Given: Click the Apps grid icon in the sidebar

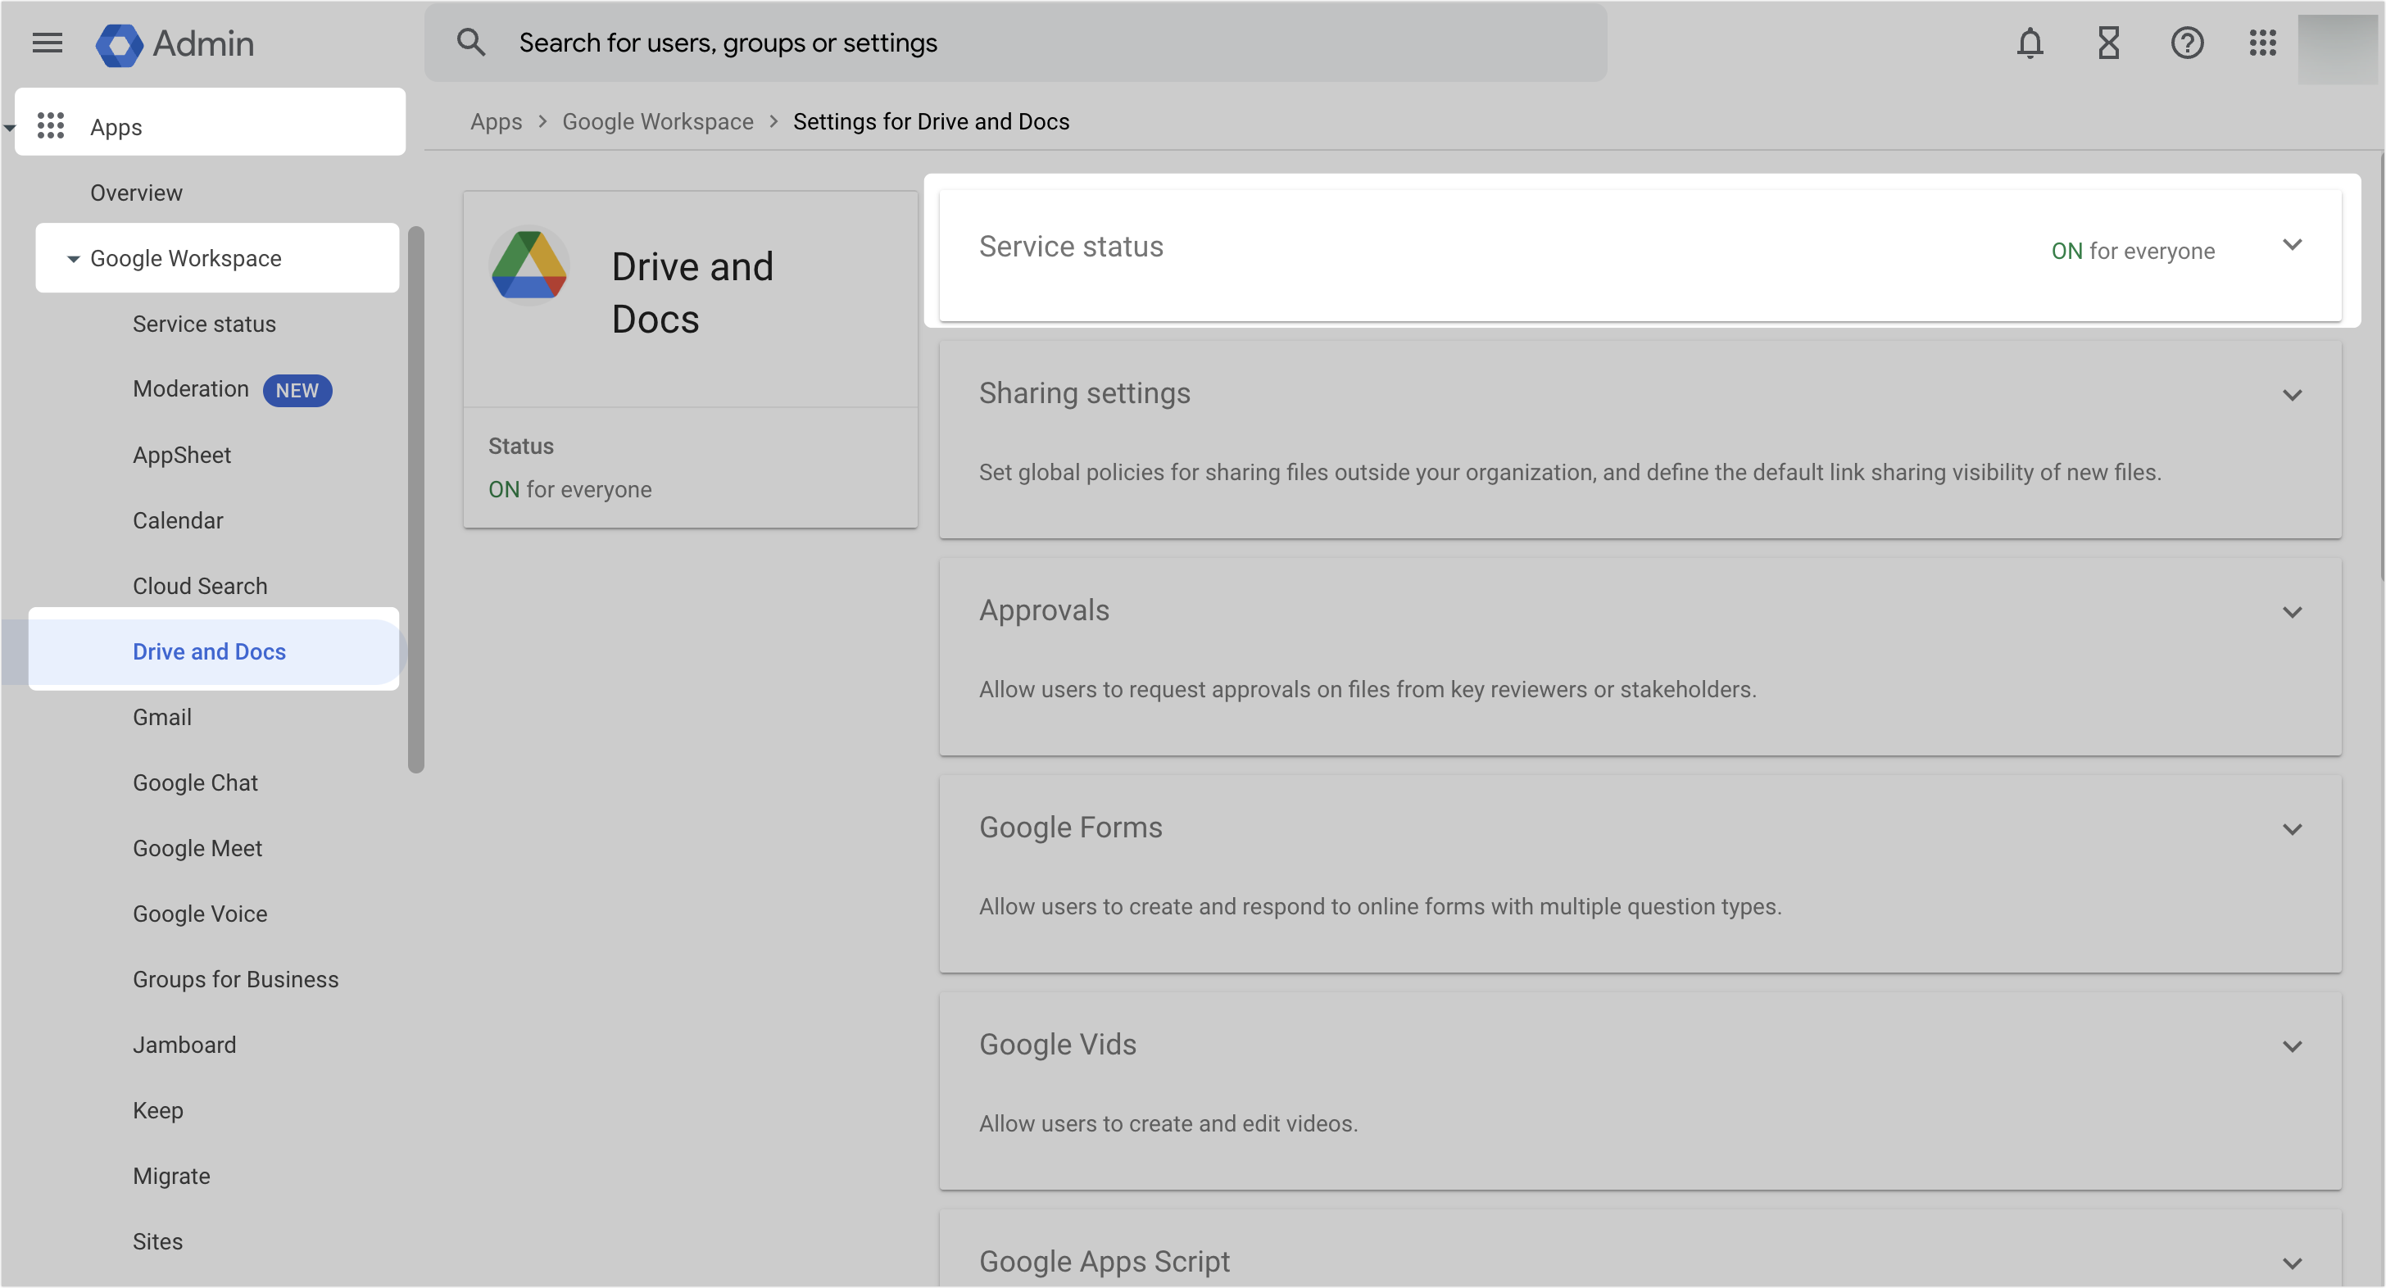Looking at the screenshot, I should tap(52, 126).
